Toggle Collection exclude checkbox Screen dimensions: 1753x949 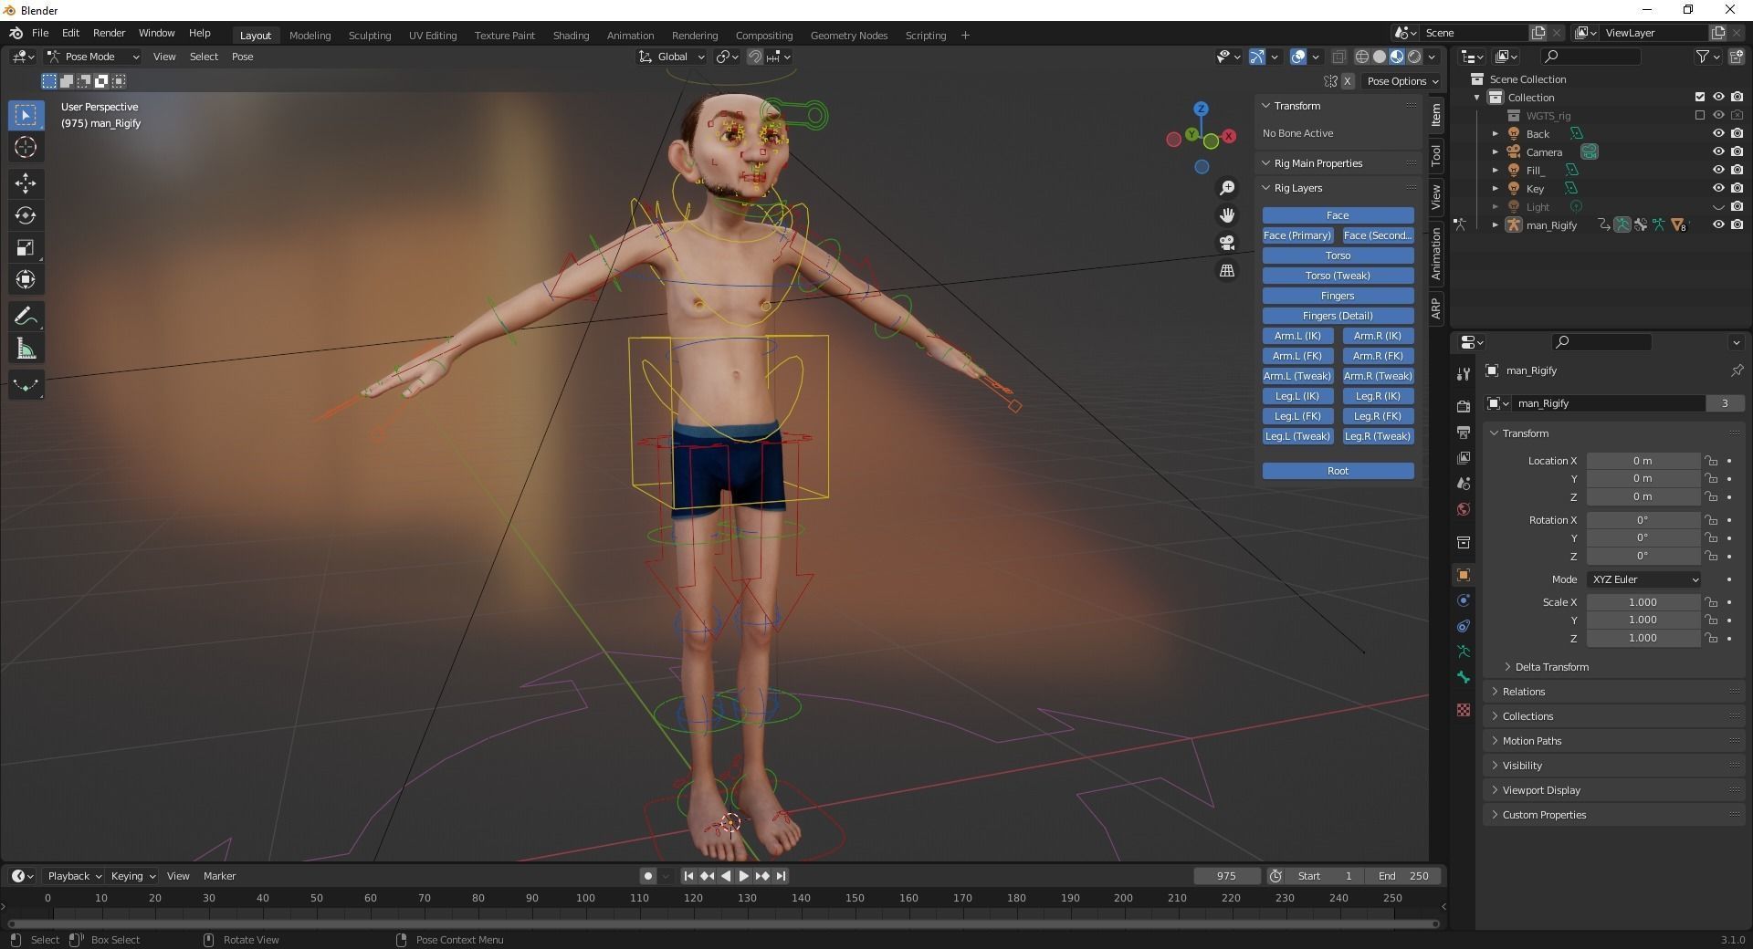click(1699, 97)
